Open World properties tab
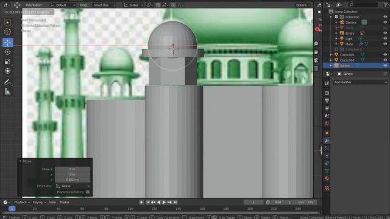 click(x=327, y=123)
